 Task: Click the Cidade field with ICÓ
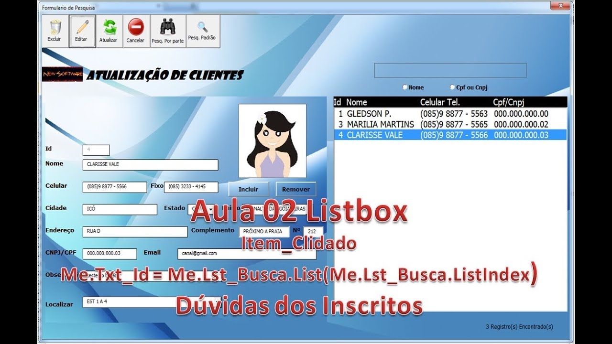pyautogui.click(x=120, y=209)
